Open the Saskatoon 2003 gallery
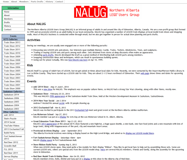Viewport: 187px width, 160px height. coord(13,109)
